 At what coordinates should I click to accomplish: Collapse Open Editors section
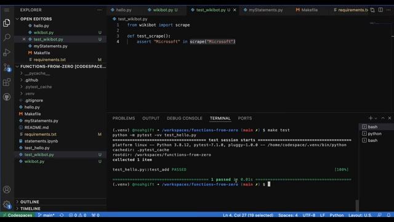(x=36, y=19)
